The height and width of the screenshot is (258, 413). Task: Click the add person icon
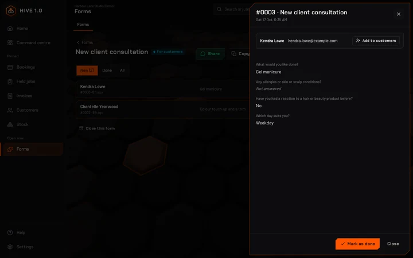coord(358,41)
